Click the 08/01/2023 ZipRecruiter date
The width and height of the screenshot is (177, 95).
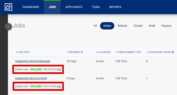50,86
